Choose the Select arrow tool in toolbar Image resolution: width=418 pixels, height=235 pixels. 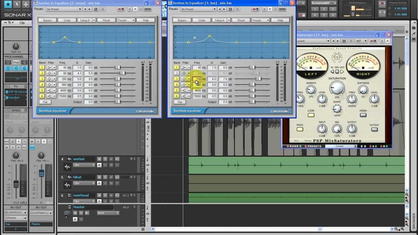17,4
